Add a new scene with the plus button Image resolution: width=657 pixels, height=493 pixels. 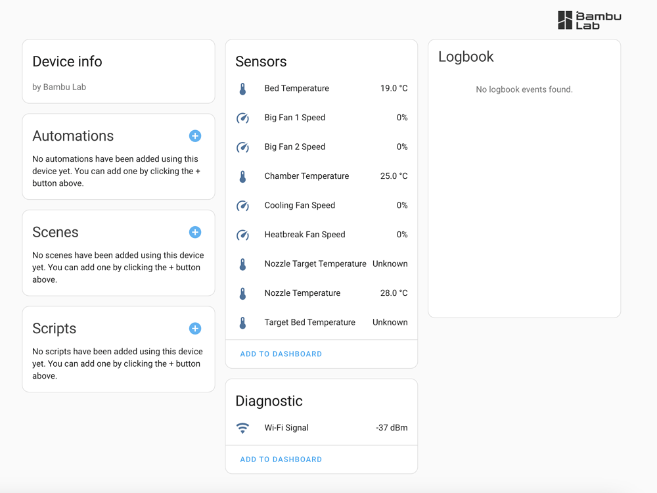[x=194, y=232]
